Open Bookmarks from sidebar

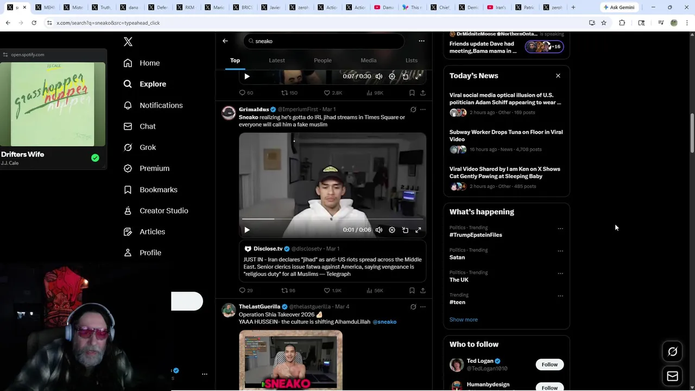pyautogui.click(x=150, y=190)
